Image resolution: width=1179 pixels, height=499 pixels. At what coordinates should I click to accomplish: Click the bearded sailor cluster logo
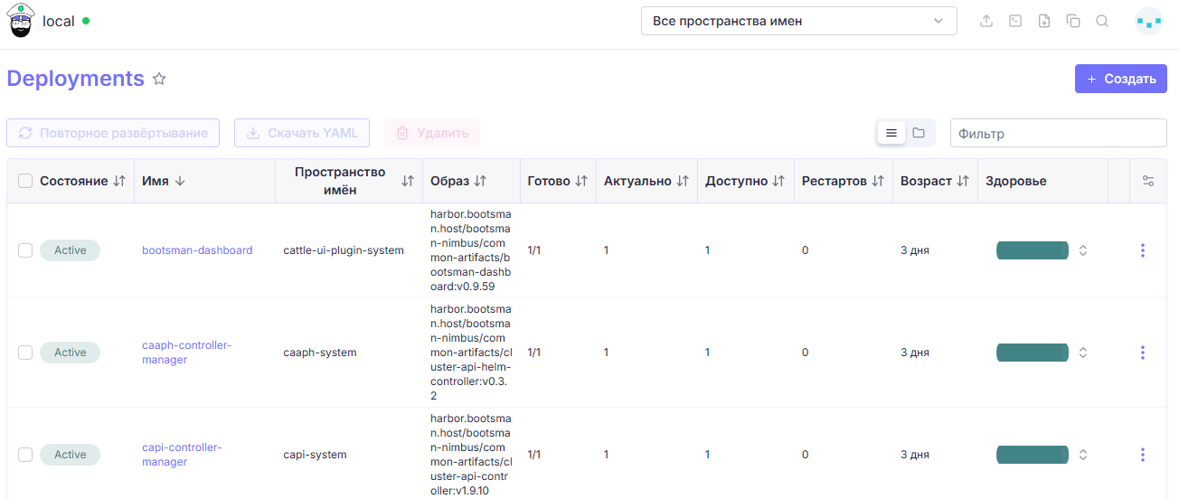(21, 21)
